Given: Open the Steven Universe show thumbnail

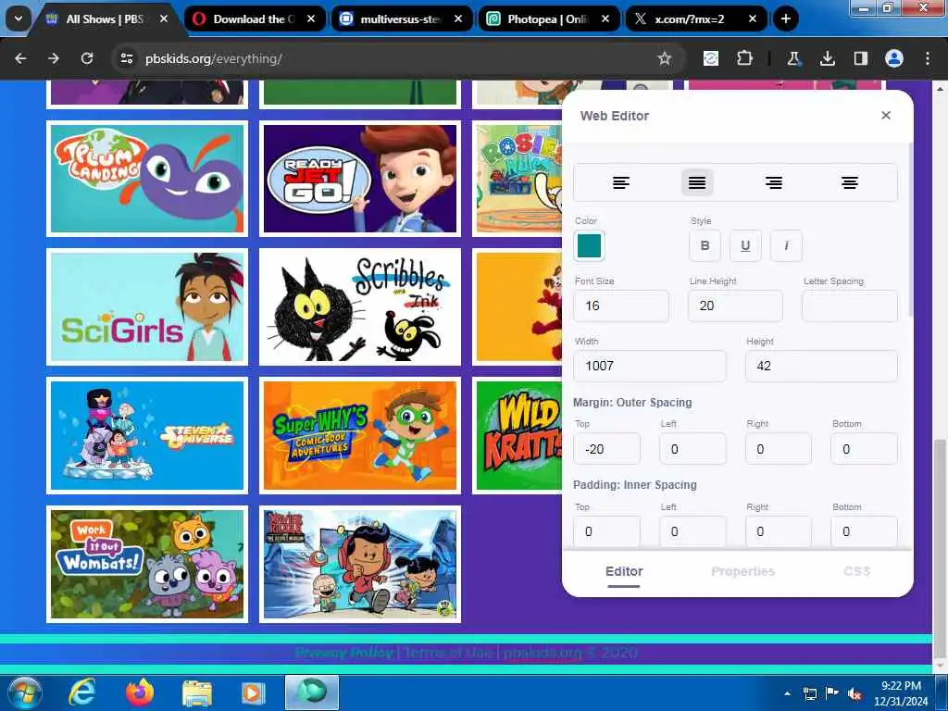Looking at the screenshot, I should 147,435.
